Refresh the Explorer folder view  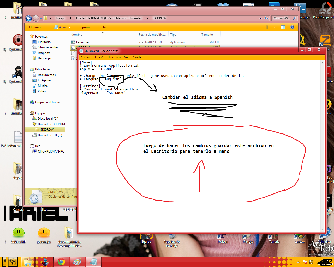266,18
